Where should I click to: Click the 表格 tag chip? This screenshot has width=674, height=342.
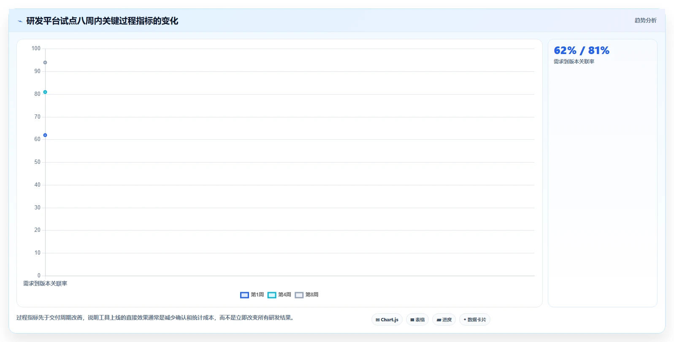click(x=417, y=320)
